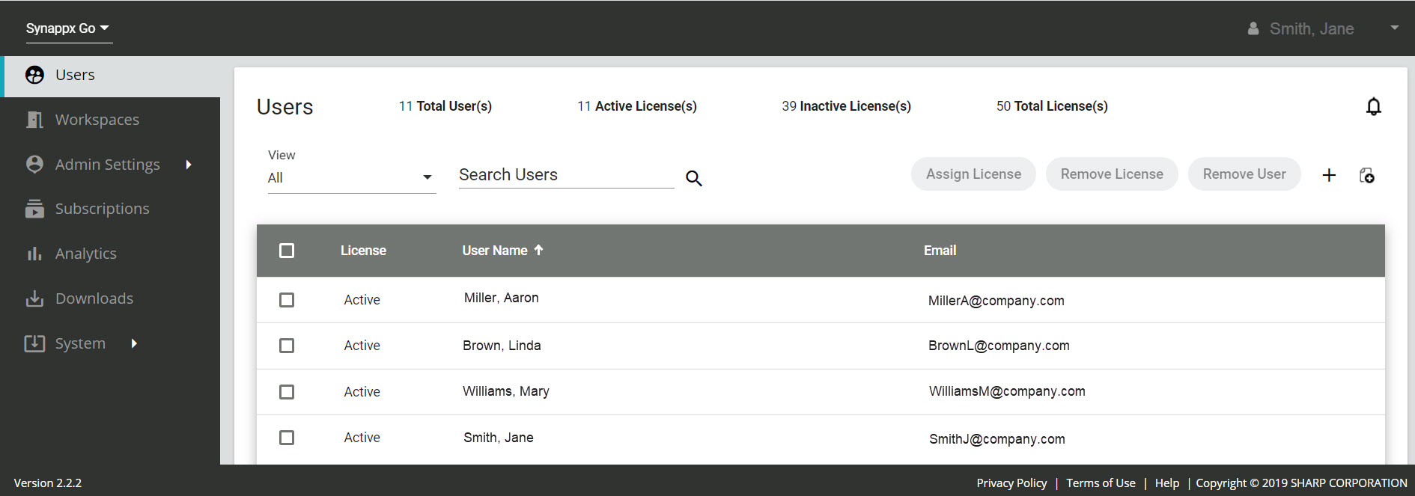
Task: Click the name Miller, Aaron
Action: 502,298
